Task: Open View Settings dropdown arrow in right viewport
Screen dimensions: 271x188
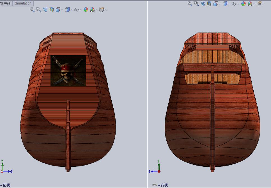Action: click(x=263, y=4)
